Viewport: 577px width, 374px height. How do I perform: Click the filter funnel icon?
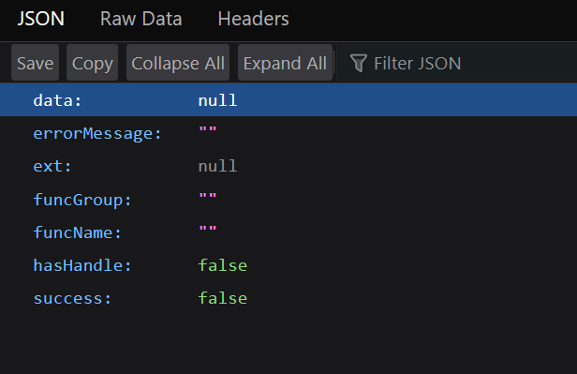pyautogui.click(x=358, y=63)
